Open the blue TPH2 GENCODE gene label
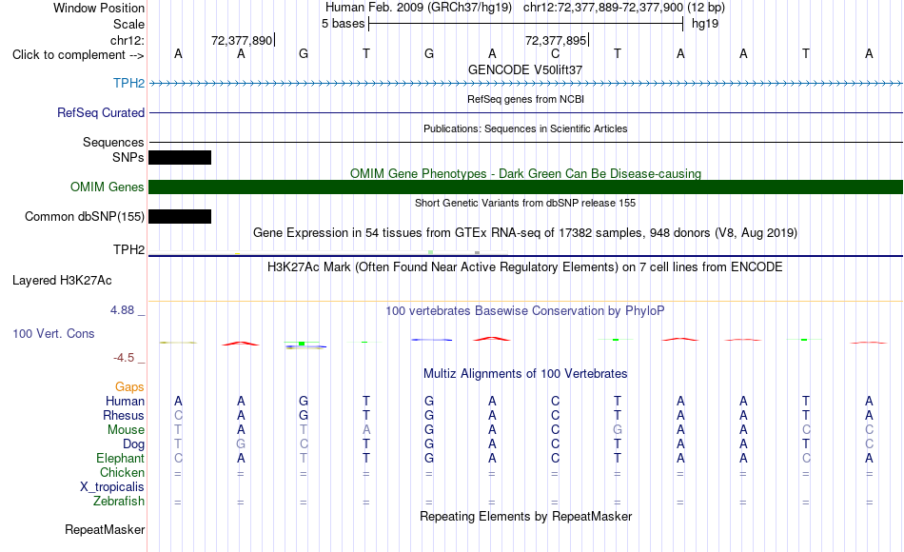The width and height of the screenshot is (904, 552). coord(128,83)
